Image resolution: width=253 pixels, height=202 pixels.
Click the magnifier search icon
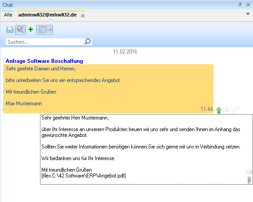pyautogui.click(x=88, y=41)
